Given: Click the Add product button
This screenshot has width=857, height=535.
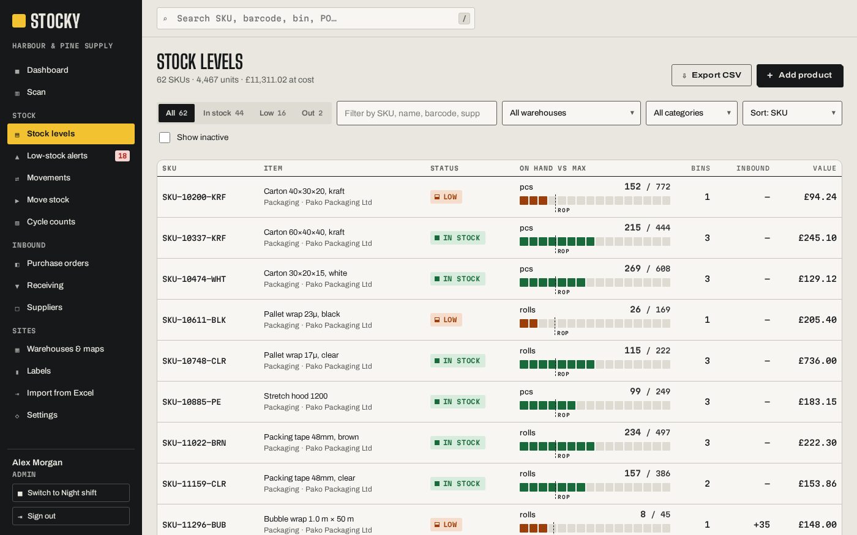Looking at the screenshot, I should [x=799, y=75].
